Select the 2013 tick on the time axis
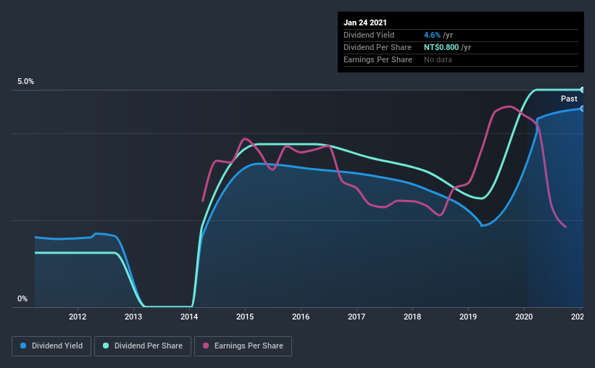Screen dimensions: 595x368 (x=133, y=317)
